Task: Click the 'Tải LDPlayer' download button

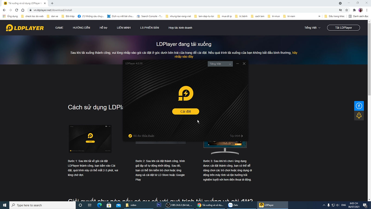Action: pos(343,28)
